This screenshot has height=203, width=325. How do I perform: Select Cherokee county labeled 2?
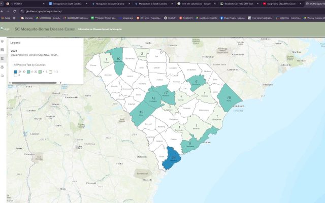[142, 54]
